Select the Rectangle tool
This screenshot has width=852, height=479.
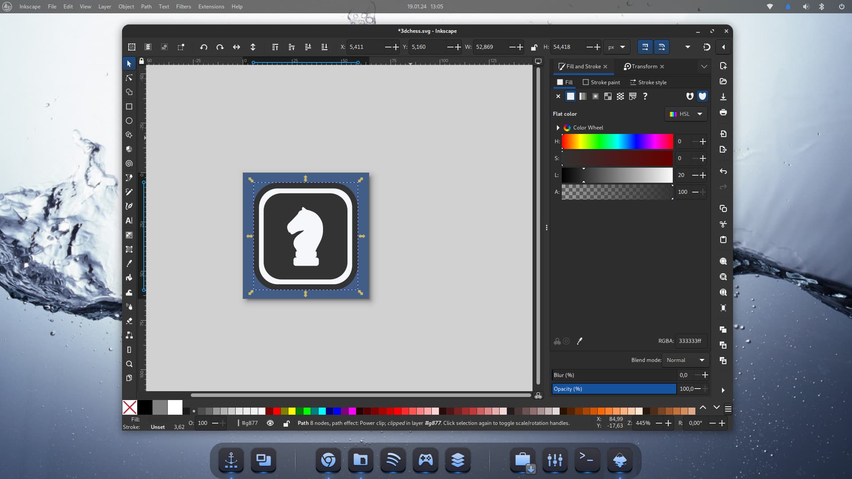129,106
